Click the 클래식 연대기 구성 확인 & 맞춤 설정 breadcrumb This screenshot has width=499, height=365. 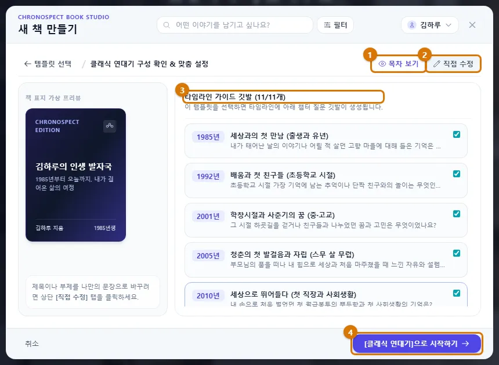point(149,64)
